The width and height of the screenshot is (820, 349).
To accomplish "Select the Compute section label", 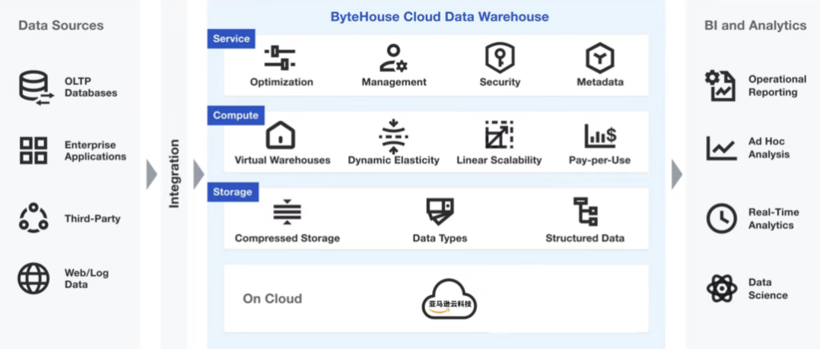I will (236, 116).
